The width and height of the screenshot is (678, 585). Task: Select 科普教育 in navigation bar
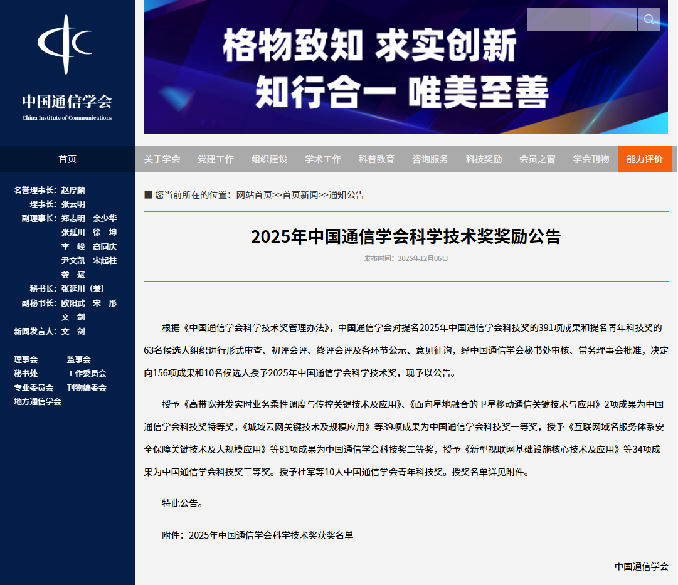tap(376, 159)
